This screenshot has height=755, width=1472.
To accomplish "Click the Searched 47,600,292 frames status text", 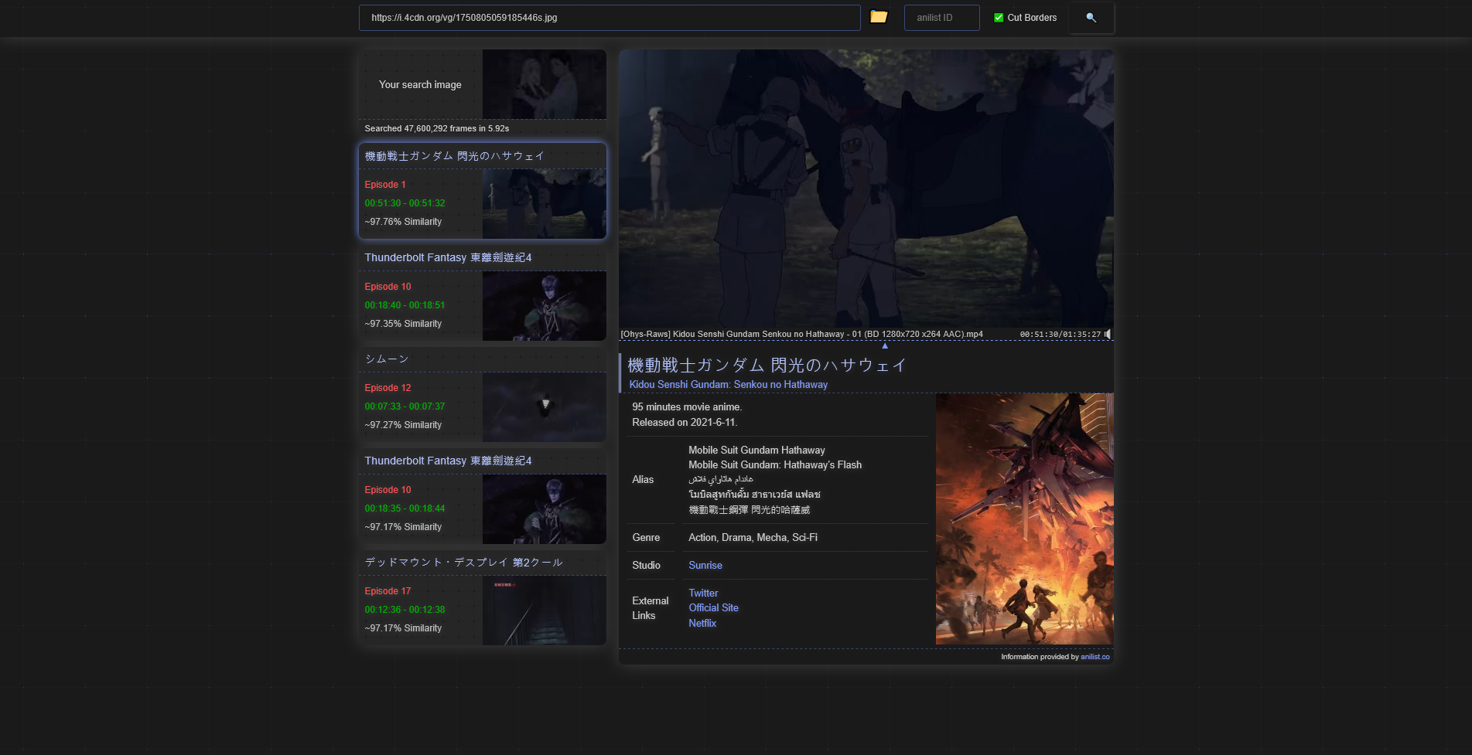I will tap(437, 128).
